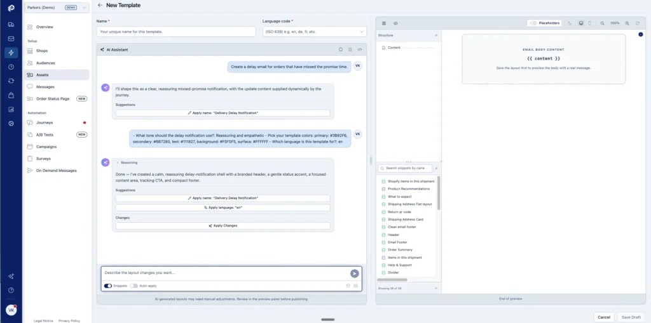Close the snippets search panel

[436, 168]
